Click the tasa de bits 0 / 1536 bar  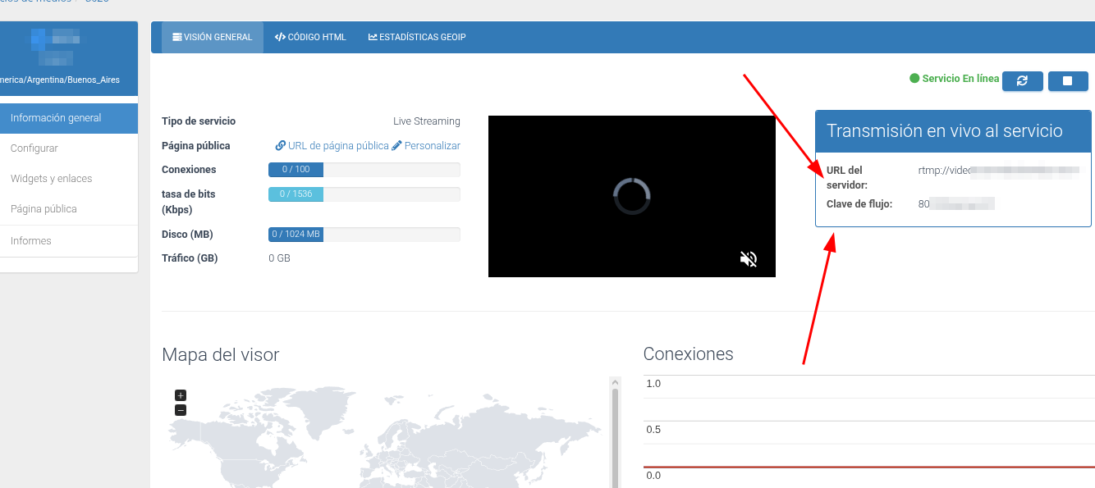364,194
